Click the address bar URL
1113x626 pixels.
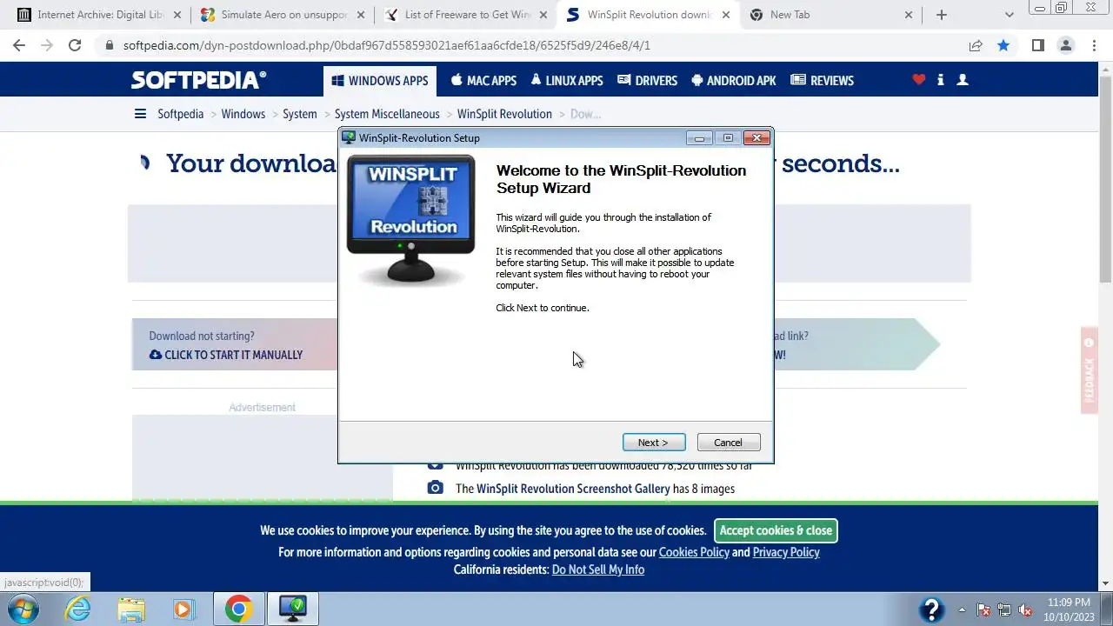(387, 45)
